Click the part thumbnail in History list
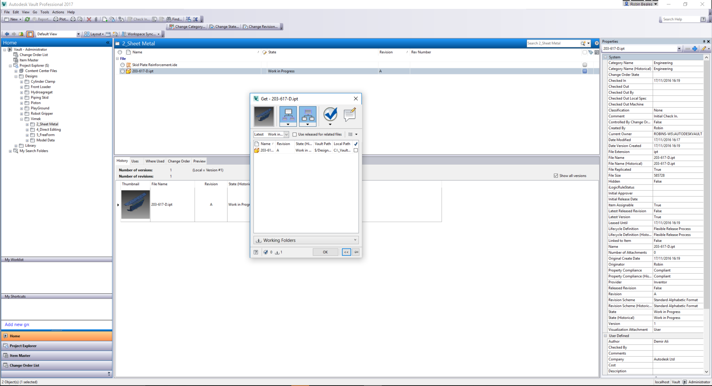The image size is (712, 386). (x=135, y=204)
